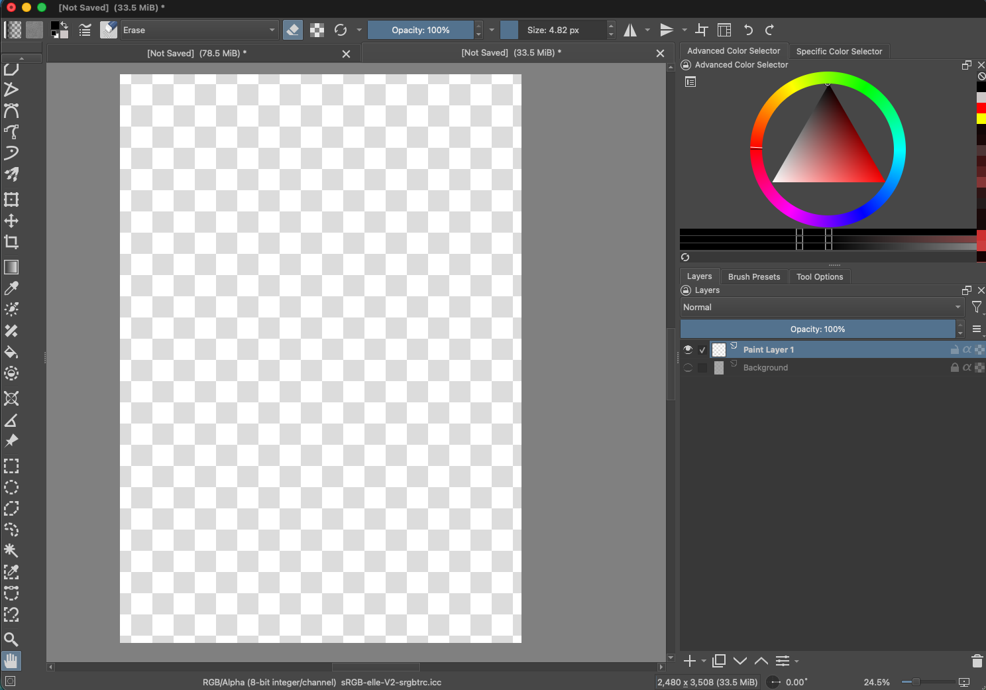Open the Normal layer blend mode dropdown

coord(822,307)
